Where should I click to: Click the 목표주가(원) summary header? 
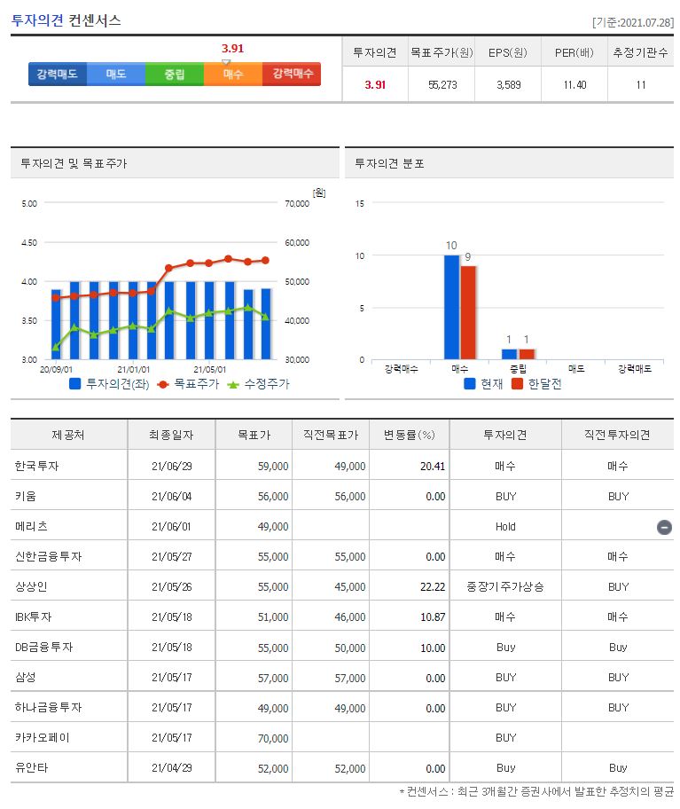point(442,52)
